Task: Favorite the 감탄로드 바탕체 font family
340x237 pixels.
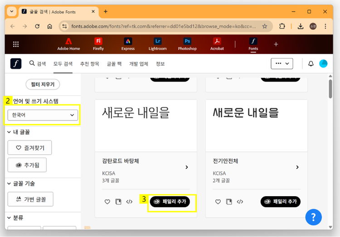Action: [x=107, y=202]
